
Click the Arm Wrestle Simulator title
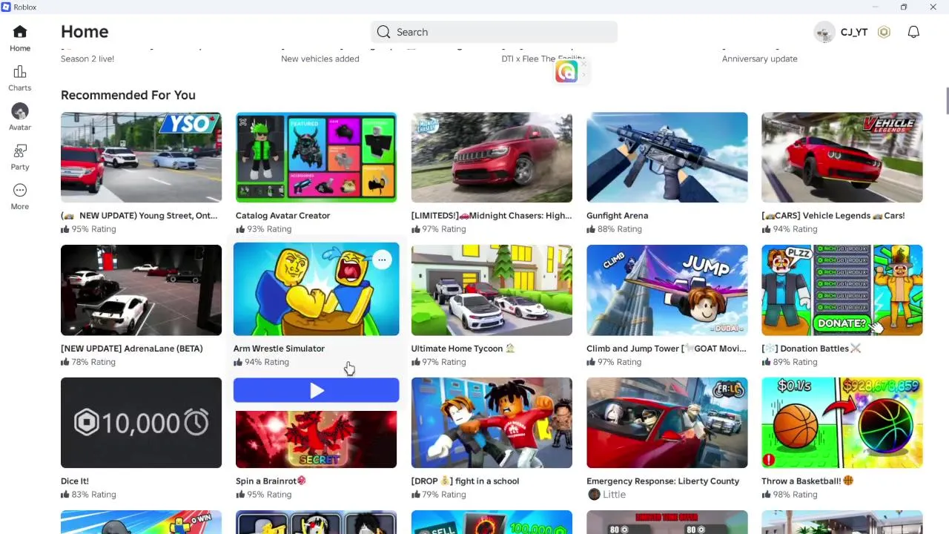pyautogui.click(x=279, y=348)
